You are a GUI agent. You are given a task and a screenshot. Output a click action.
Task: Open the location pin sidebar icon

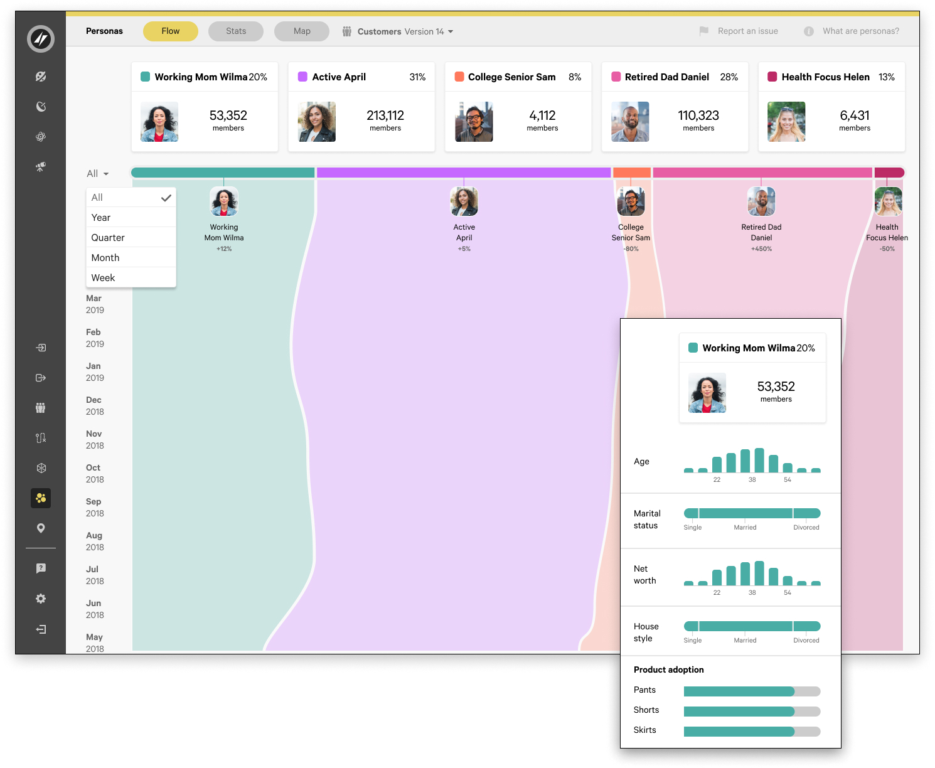(x=41, y=528)
